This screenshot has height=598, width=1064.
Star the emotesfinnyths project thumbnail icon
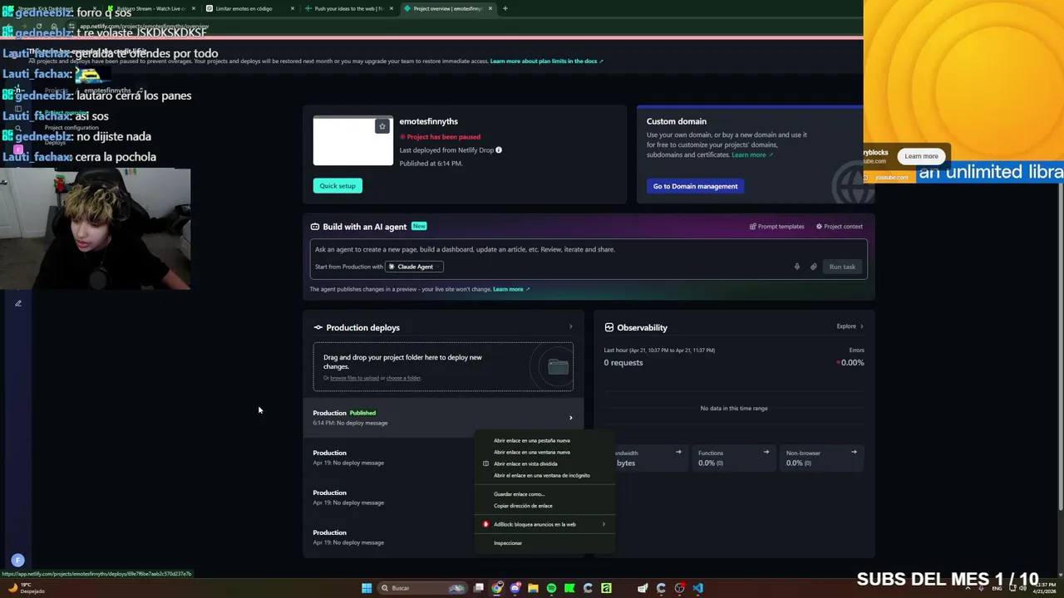382,126
